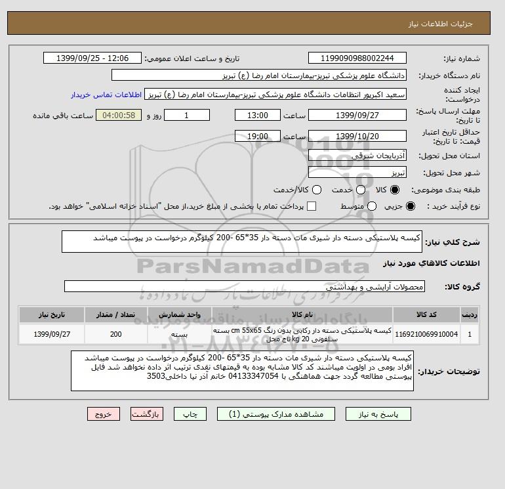505x489 pixels.
Task: Click the واحد شمارش column header
Action: coord(180,314)
